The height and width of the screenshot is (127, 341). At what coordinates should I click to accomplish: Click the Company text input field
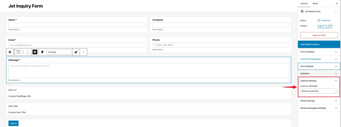coord(220,25)
